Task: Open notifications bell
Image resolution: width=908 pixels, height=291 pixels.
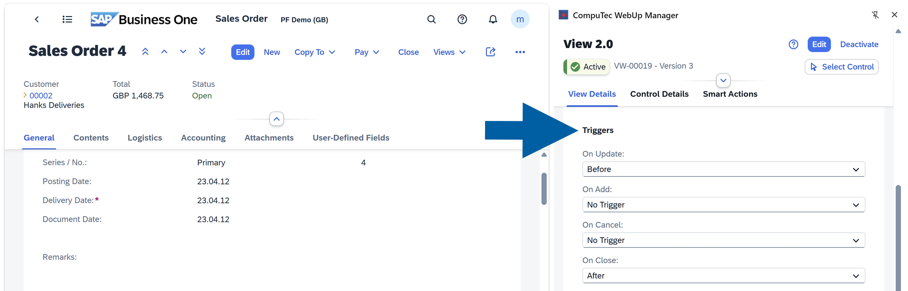Action: [493, 19]
